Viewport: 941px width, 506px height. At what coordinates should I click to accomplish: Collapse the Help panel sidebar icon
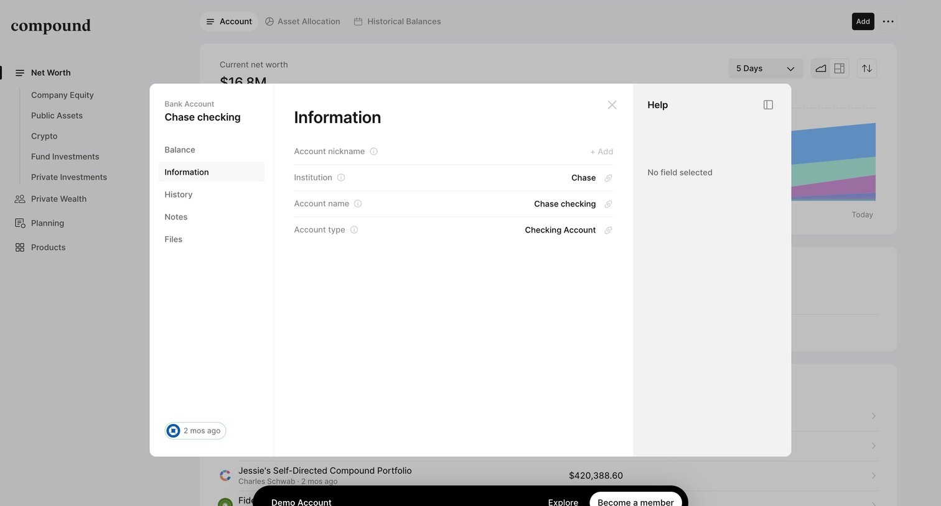coord(768,105)
